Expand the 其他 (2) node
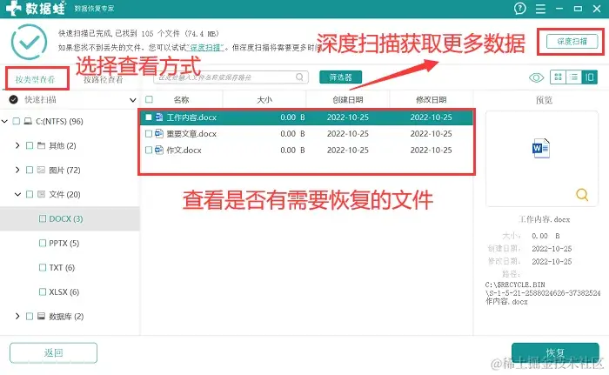The width and height of the screenshot is (609, 375). coord(17,145)
